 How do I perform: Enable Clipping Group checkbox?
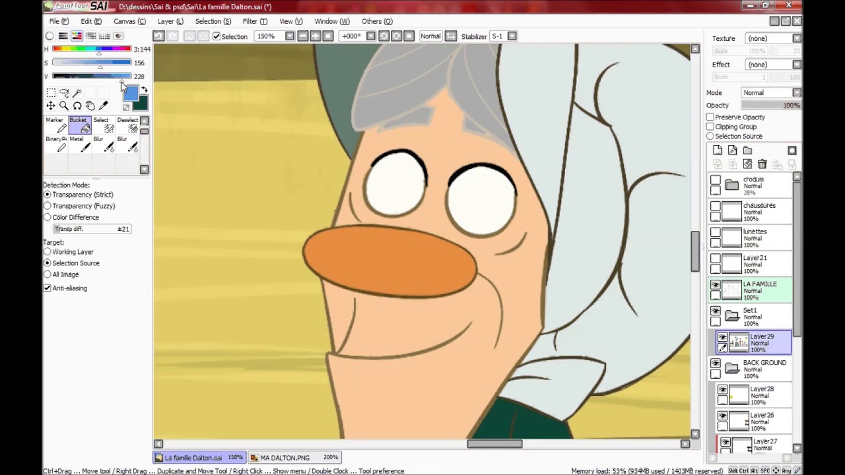click(x=710, y=127)
